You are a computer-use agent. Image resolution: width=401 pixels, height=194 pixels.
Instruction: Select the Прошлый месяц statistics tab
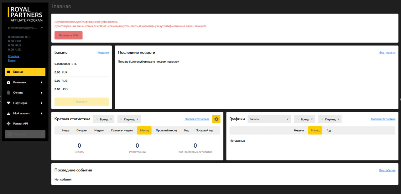(x=166, y=130)
